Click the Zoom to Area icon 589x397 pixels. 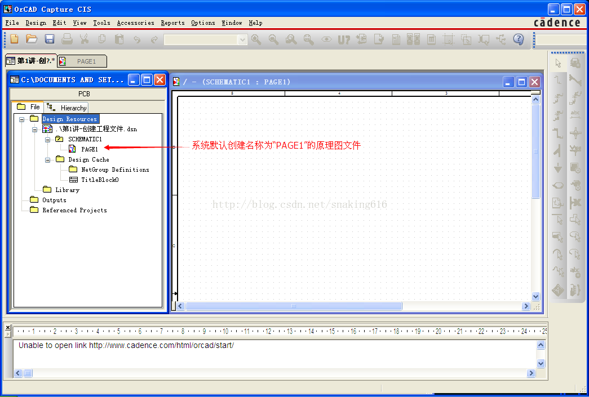pyautogui.click(x=291, y=39)
